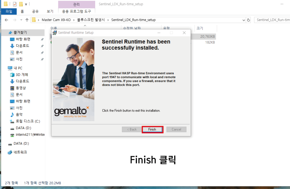Switch to the 홈 ribbon tab
The image size is (290, 189).
pyautogui.click(x=22, y=11)
